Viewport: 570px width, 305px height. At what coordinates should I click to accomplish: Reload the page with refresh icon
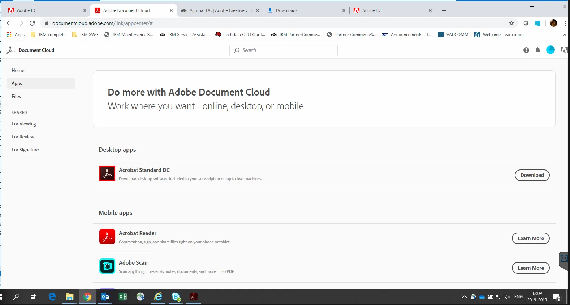pos(32,23)
